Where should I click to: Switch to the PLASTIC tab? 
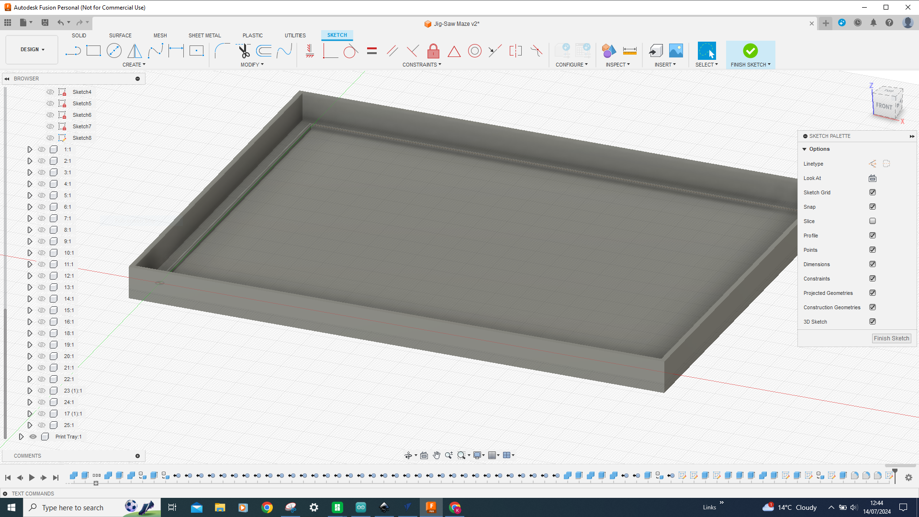click(253, 35)
